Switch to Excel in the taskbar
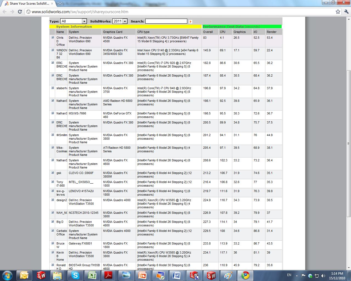Viewport: 351px width, 281px height. point(92,275)
